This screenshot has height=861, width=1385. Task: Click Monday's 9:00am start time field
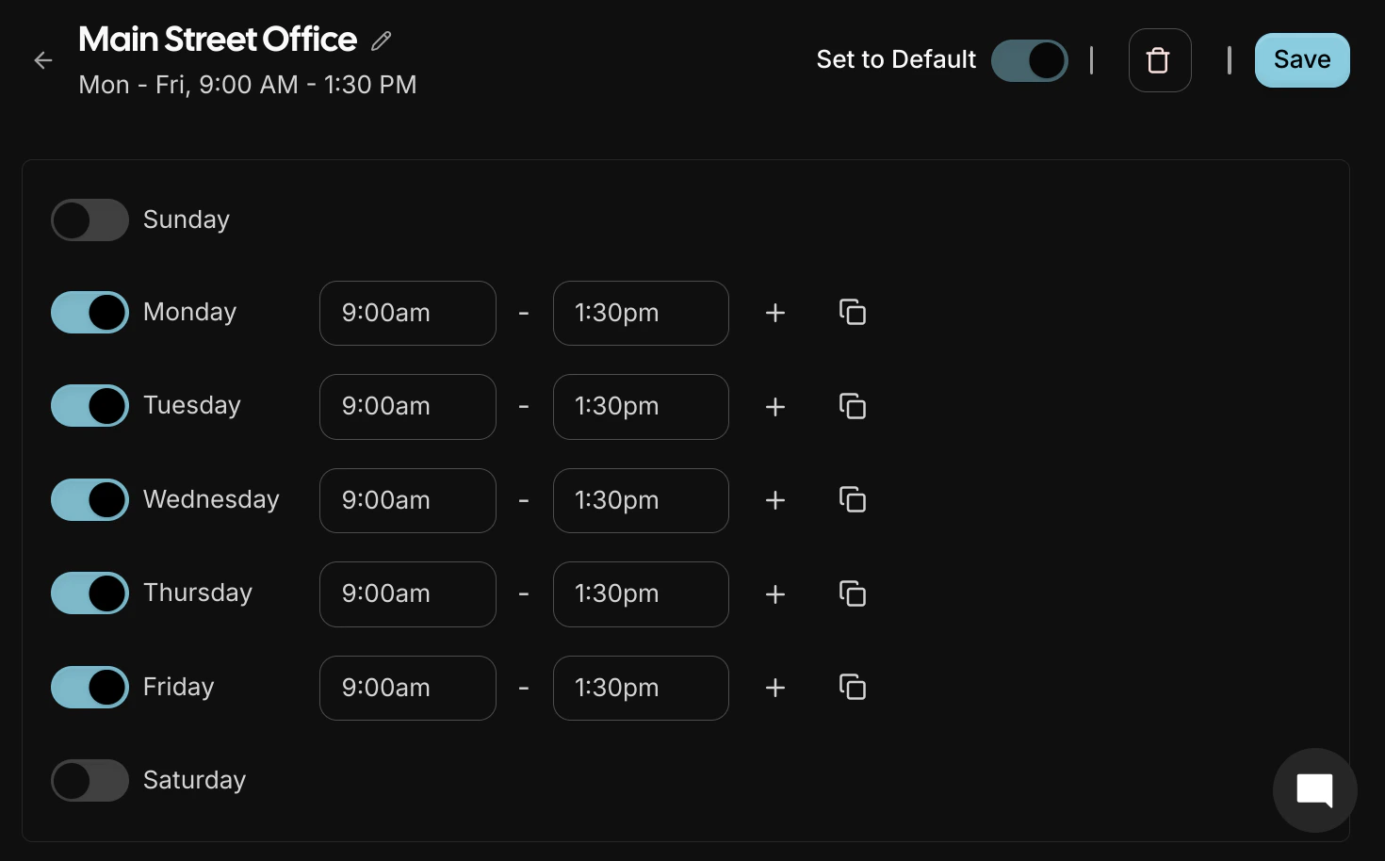pyautogui.click(x=407, y=313)
